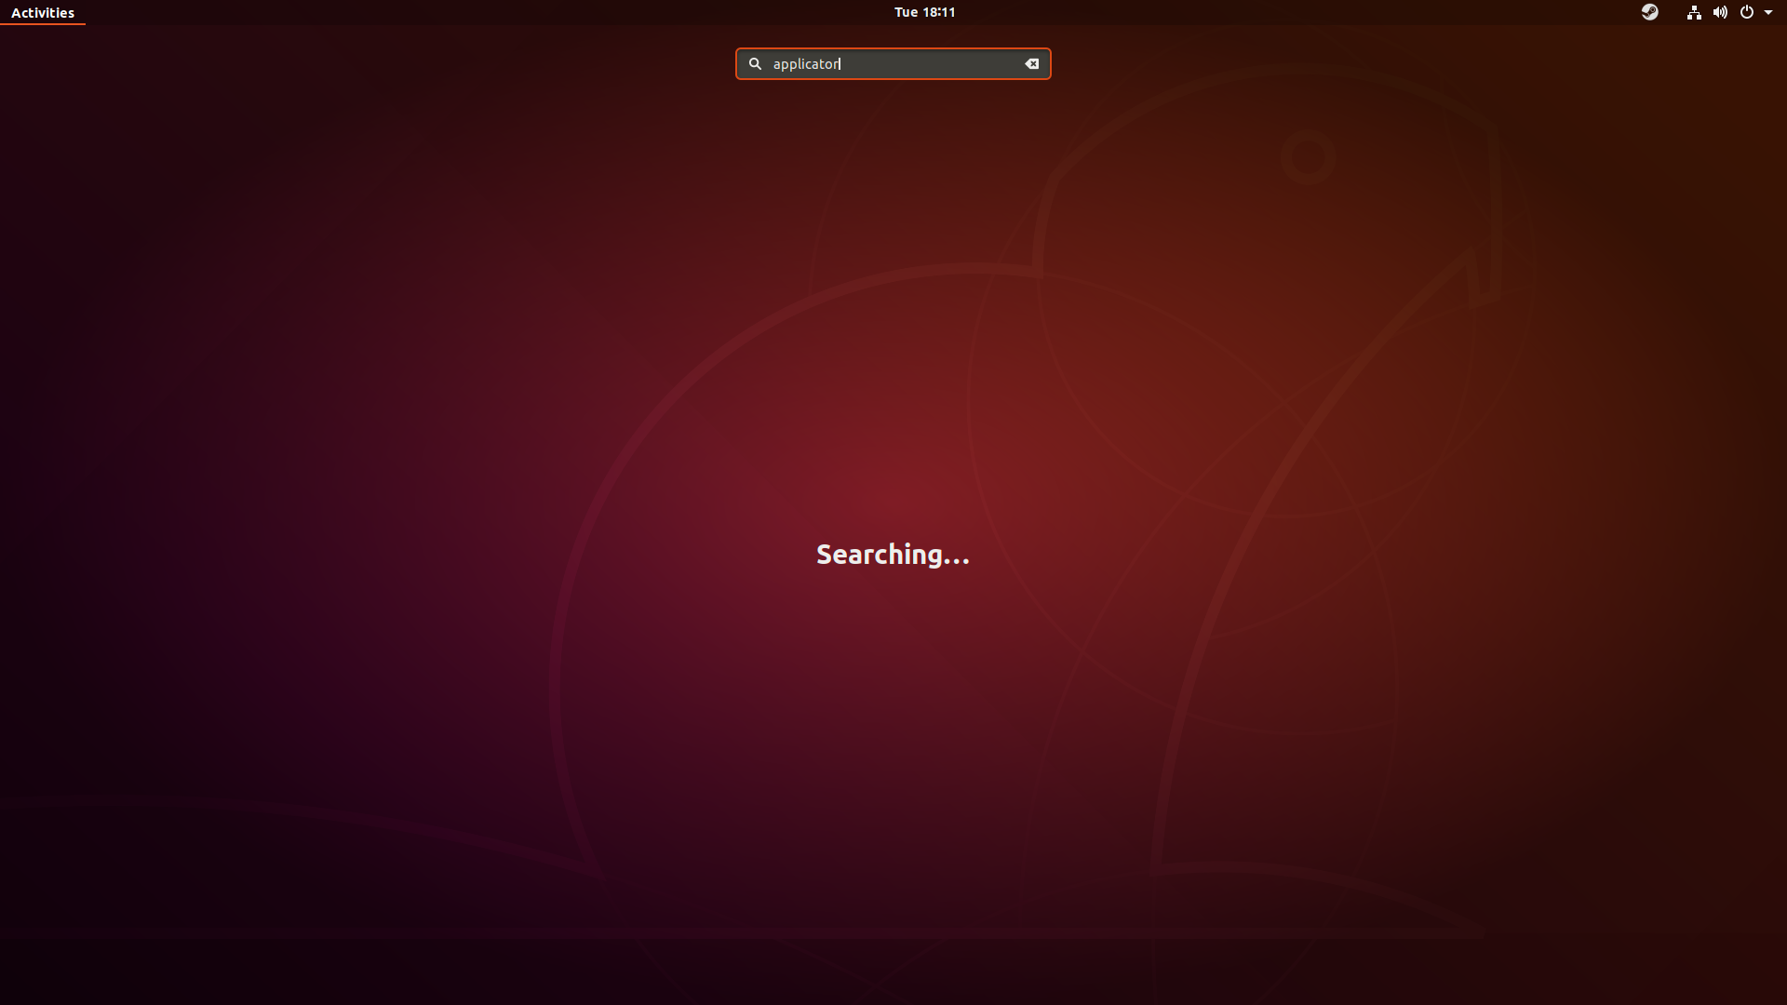Open the clock calendar menu Tue 18:11
The image size is (1787, 1005).
[924, 12]
